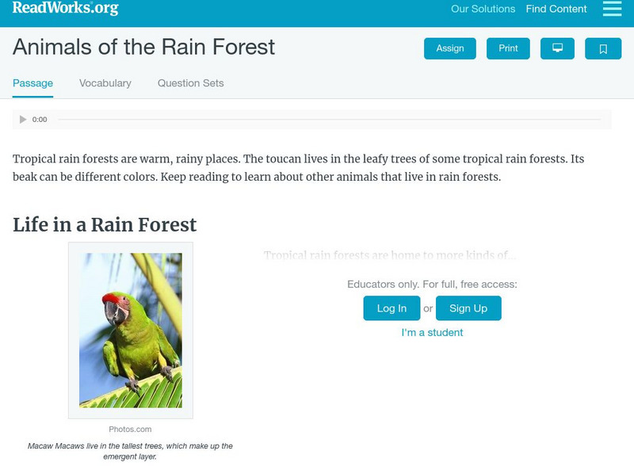
Task: Open the Find Content menu
Action: (x=556, y=10)
